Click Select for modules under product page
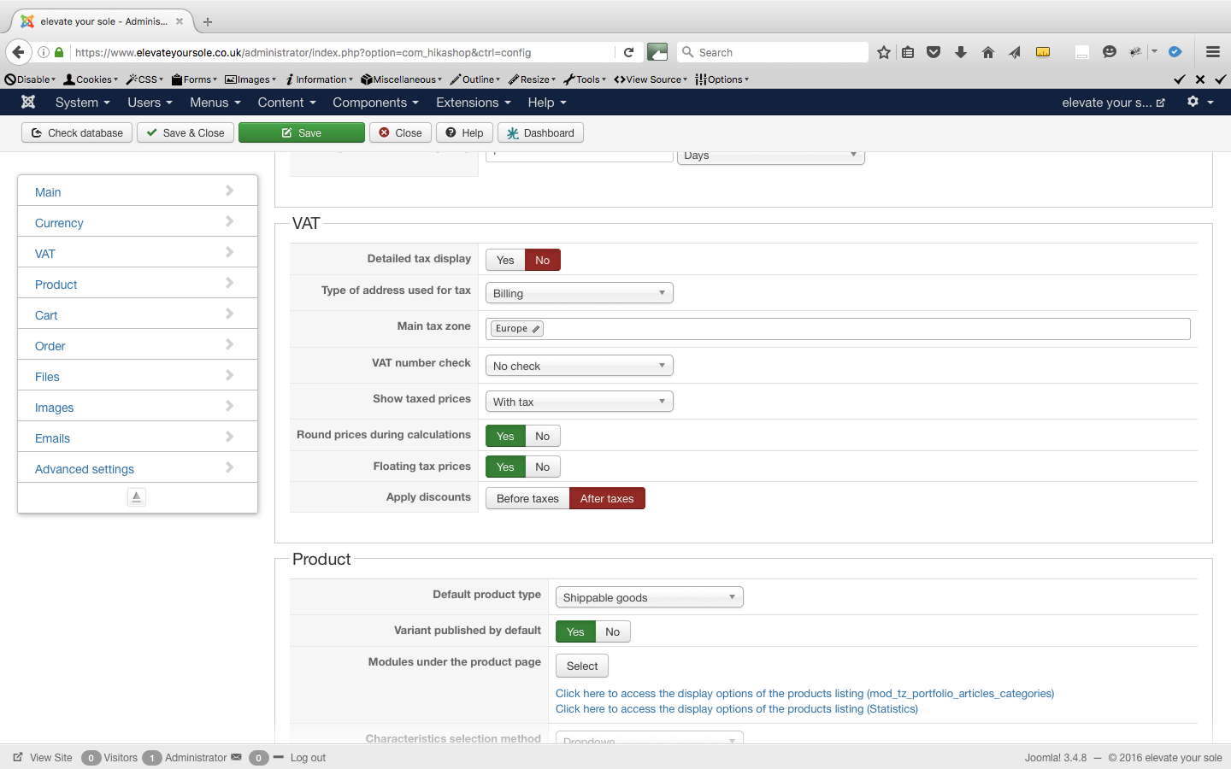The image size is (1231, 769). tap(582, 666)
